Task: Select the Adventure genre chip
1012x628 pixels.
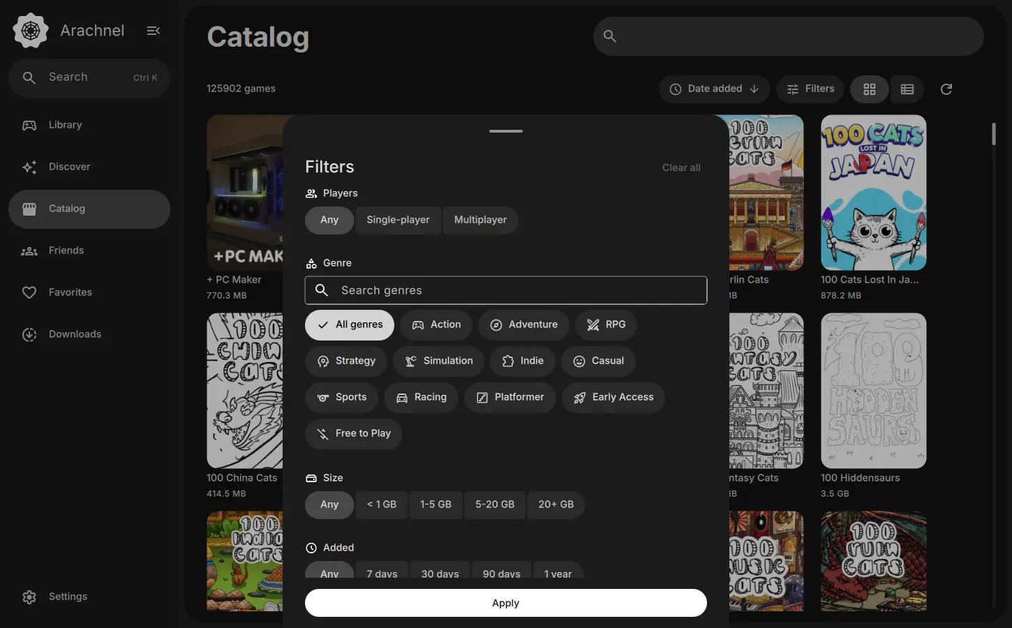Action: [x=523, y=324]
